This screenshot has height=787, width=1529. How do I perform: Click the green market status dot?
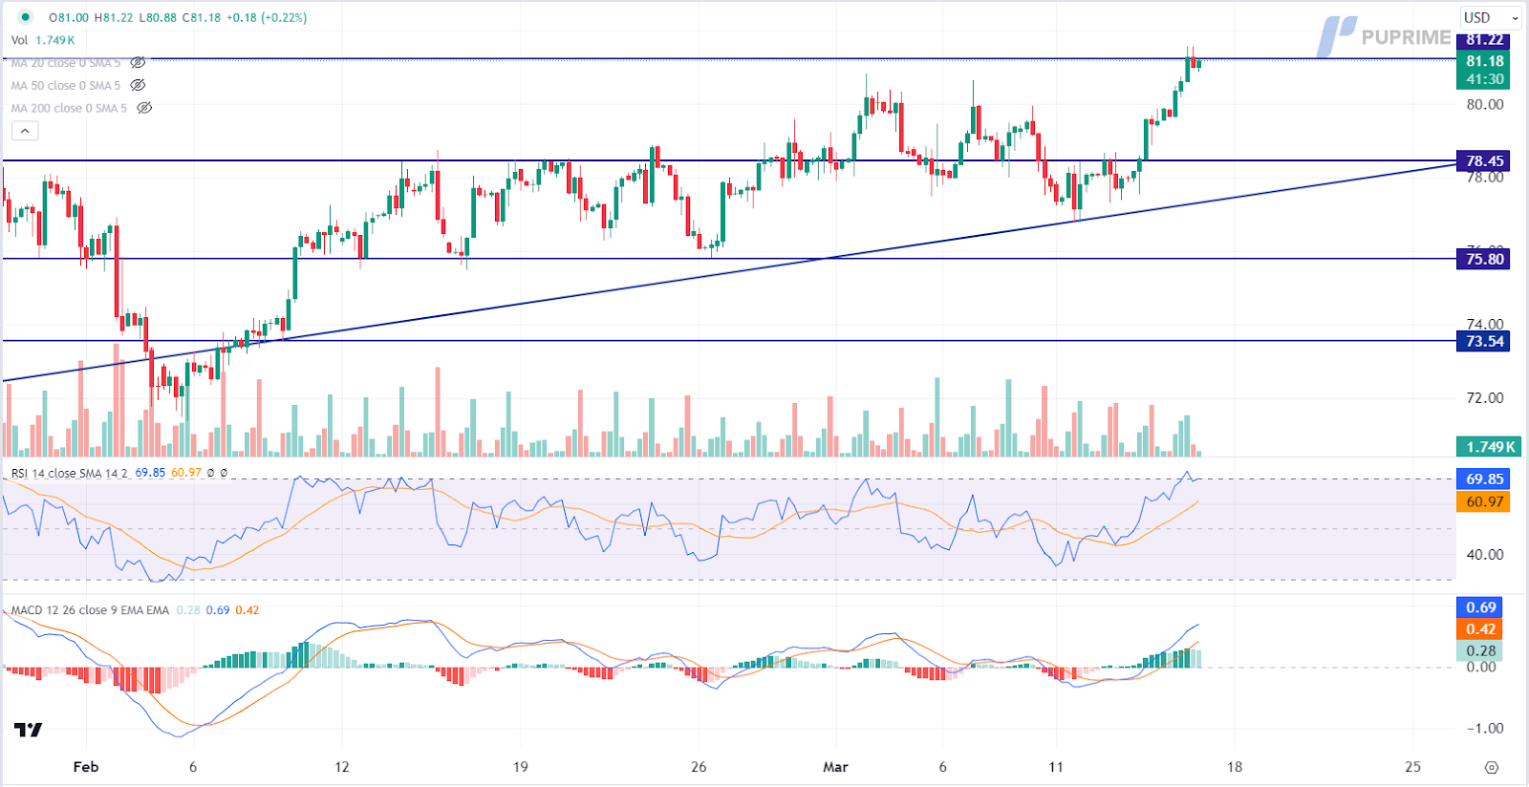click(x=25, y=17)
